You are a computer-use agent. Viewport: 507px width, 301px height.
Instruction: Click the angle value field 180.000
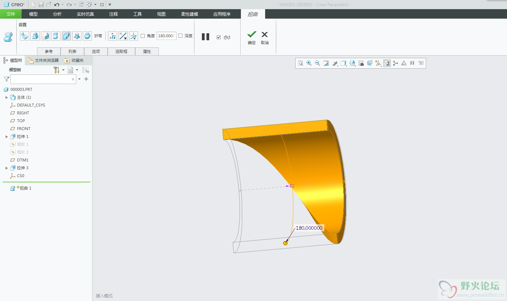166,36
